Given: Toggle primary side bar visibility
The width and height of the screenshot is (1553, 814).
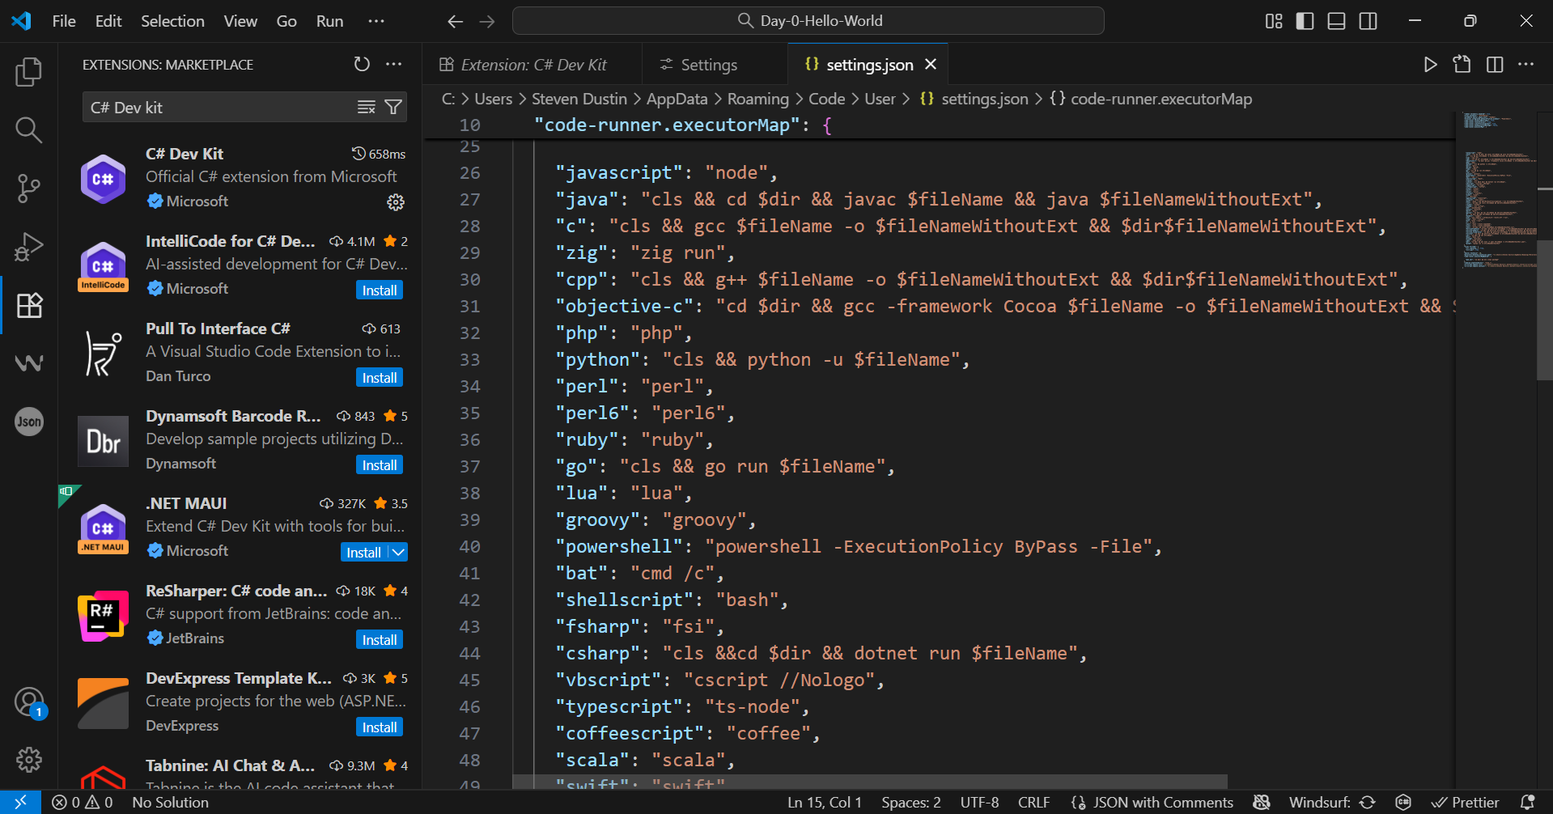Looking at the screenshot, I should (x=1305, y=21).
